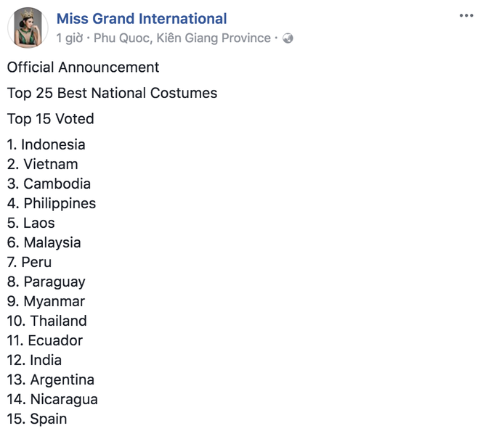Screen dimensions: 483x431
Task: Select the '6. Malaysia' list entry
Action: (44, 242)
